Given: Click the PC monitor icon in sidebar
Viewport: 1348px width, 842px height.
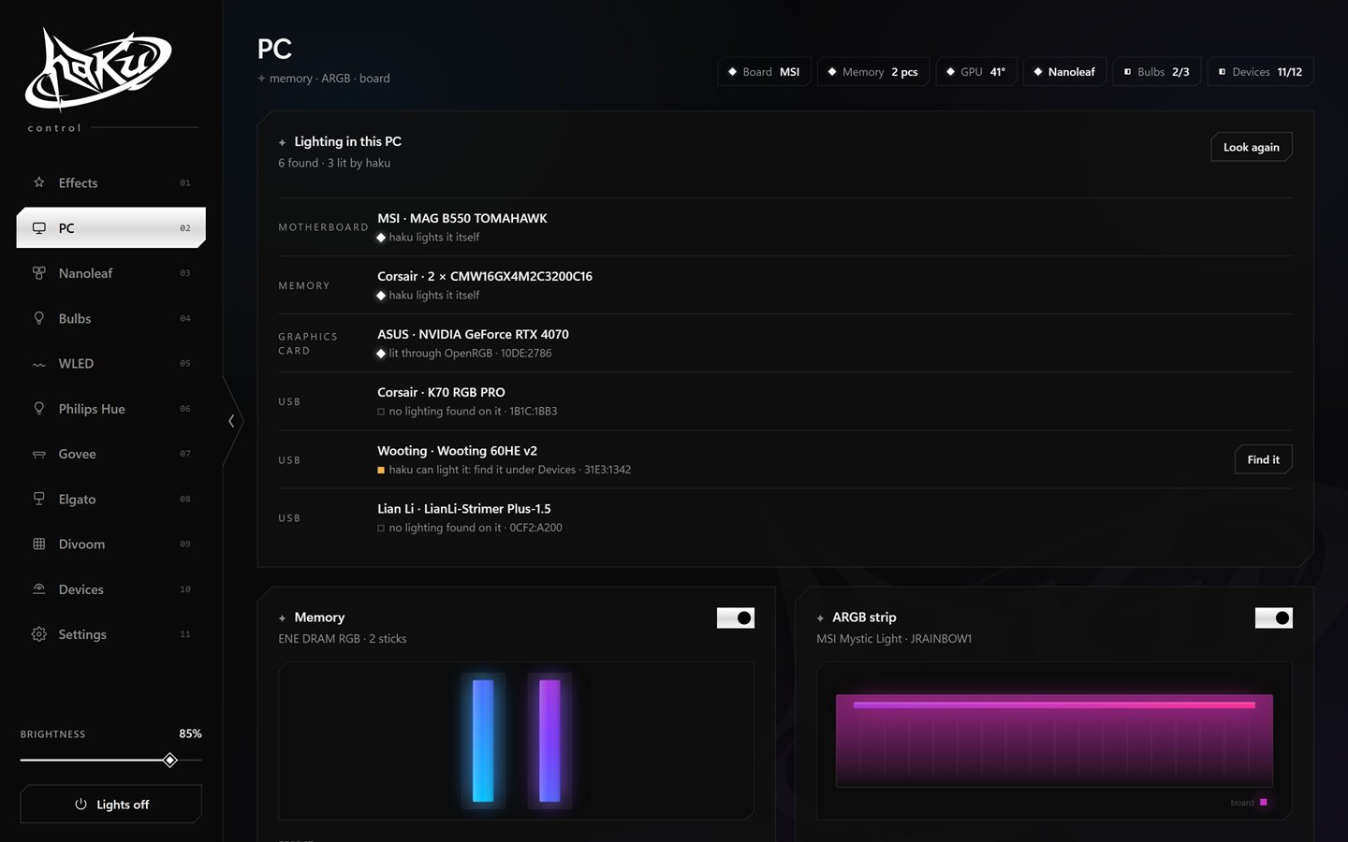Looking at the screenshot, I should (38, 228).
